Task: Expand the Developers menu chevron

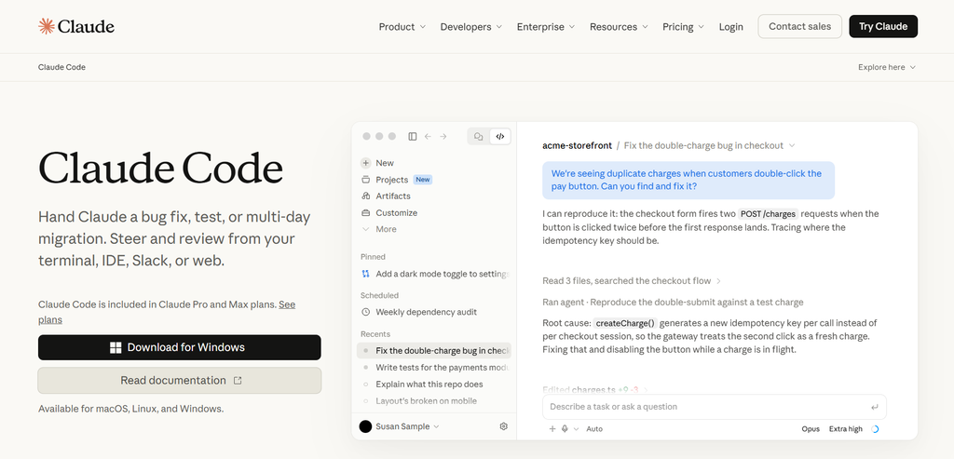Action: pos(499,27)
